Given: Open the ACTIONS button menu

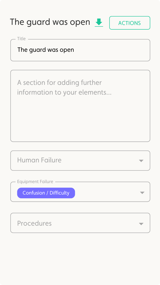Looking at the screenshot, I should point(129,23).
